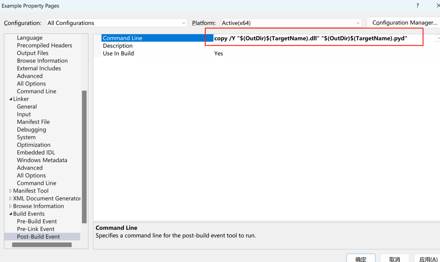Select the Embedded IDL tree item
Screen dimensions: 440x262
(36, 152)
